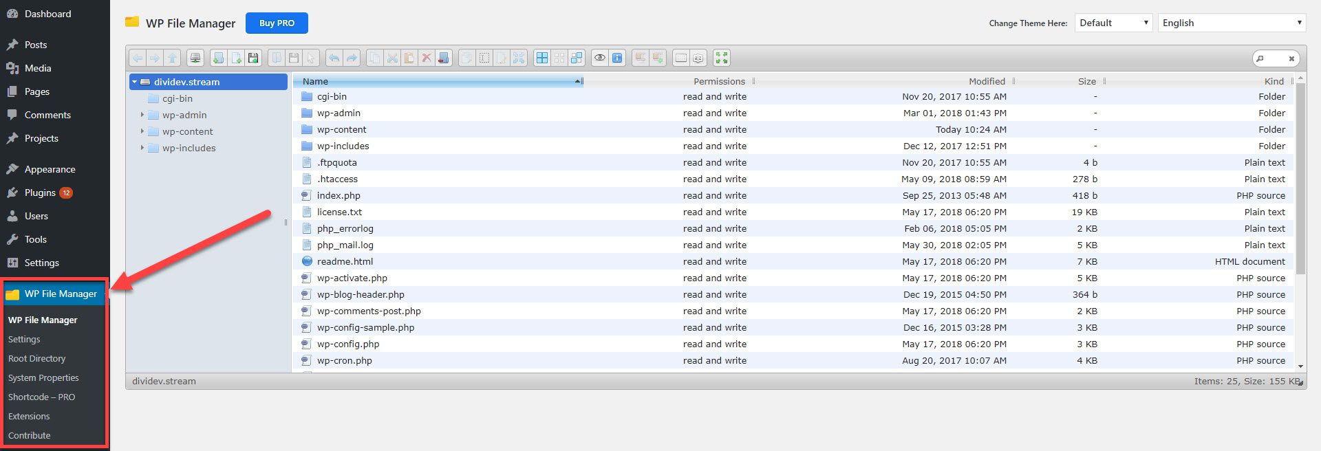Open the Sort options icon
Viewport: 1321px width, 451px height.
click(x=698, y=58)
